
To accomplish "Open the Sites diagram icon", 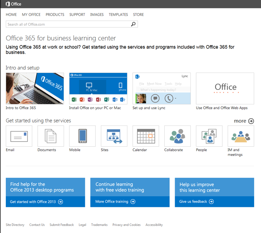I will pos(114,136).
